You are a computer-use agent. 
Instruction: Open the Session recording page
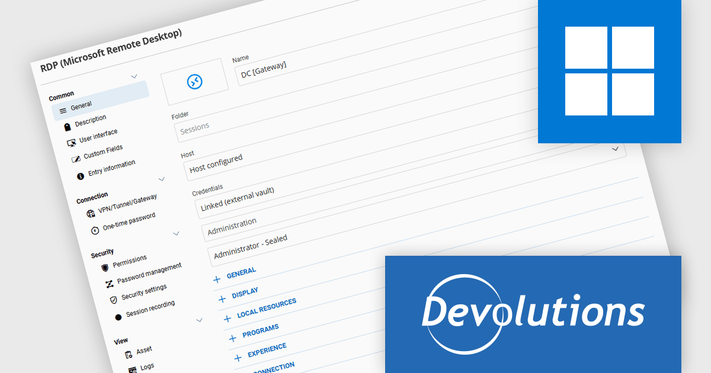click(150, 308)
